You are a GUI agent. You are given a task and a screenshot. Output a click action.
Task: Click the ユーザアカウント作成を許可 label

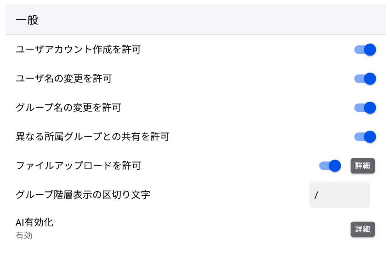click(78, 49)
